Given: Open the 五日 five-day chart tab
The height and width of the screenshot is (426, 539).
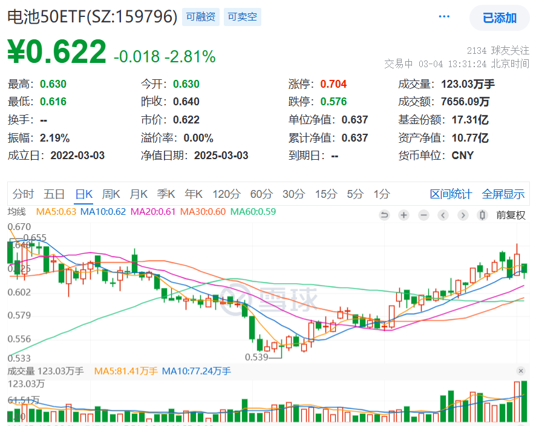Looking at the screenshot, I should [x=54, y=194].
